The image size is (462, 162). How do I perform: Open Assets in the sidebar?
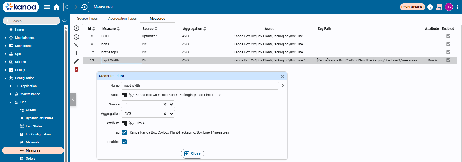coord(31,110)
